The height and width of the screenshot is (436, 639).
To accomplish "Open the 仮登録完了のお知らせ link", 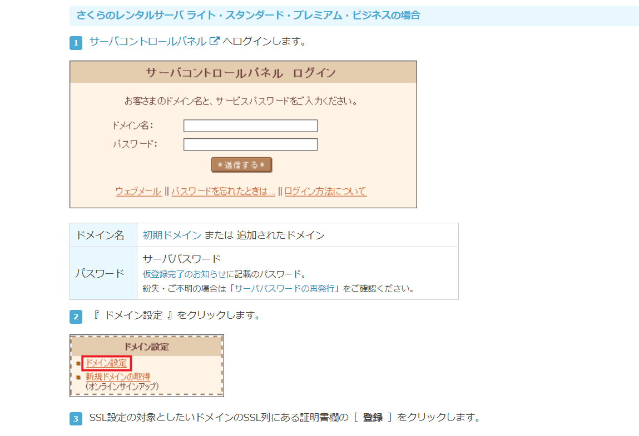I will tap(184, 274).
